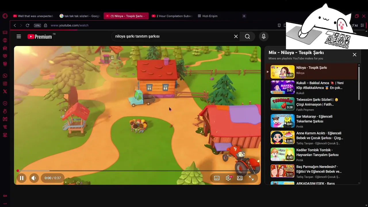Open X (Twitter) in the Opera sidebar
Screen dimensions: 368x207
pos(5,91)
